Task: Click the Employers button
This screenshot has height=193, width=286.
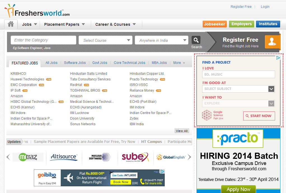Action: [x=241, y=24]
